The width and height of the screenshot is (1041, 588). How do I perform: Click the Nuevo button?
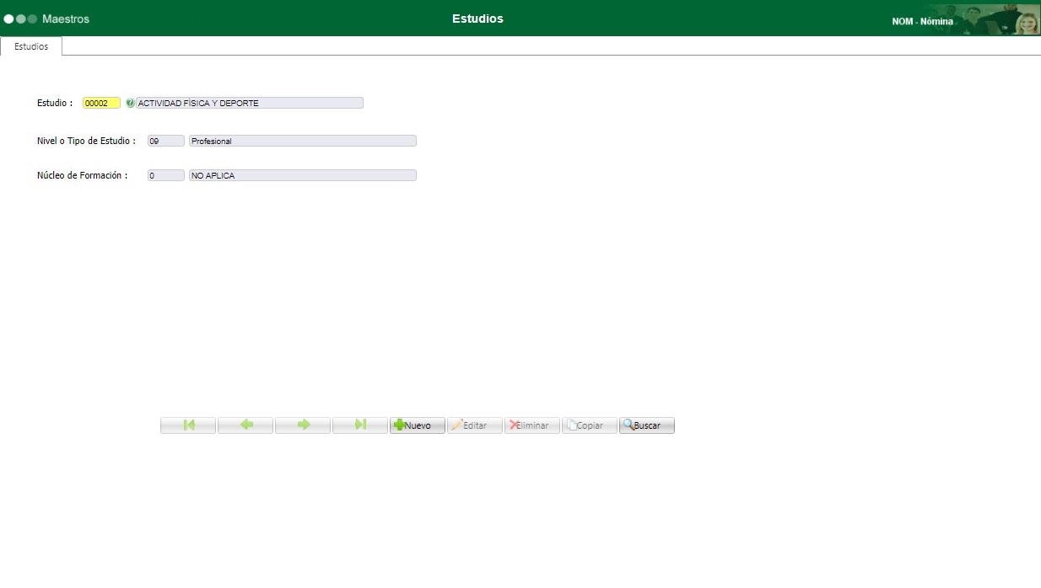tap(418, 425)
